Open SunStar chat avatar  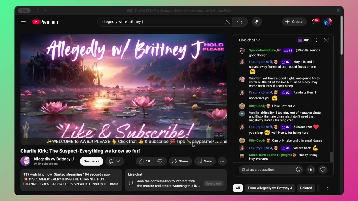coord(242,79)
